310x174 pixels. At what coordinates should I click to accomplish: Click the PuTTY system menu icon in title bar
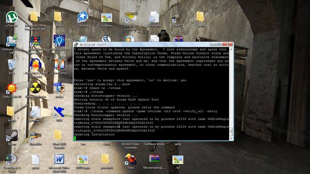click(76, 45)
